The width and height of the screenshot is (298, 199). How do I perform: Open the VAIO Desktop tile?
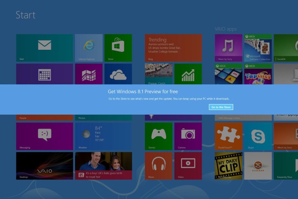pyautogui.click(x=45, y=166)
